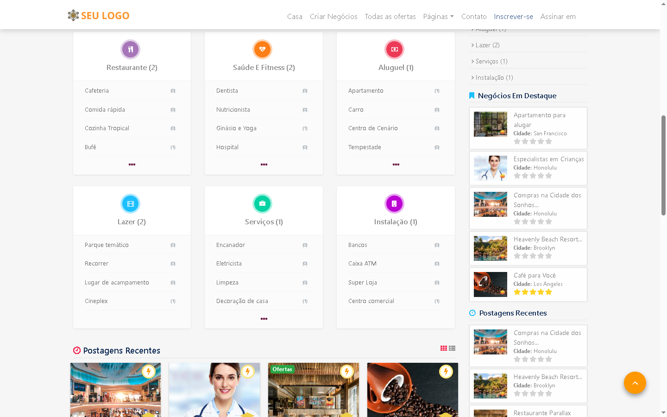Expand more Restaurante subcategories with the dots

coord(132,164)
